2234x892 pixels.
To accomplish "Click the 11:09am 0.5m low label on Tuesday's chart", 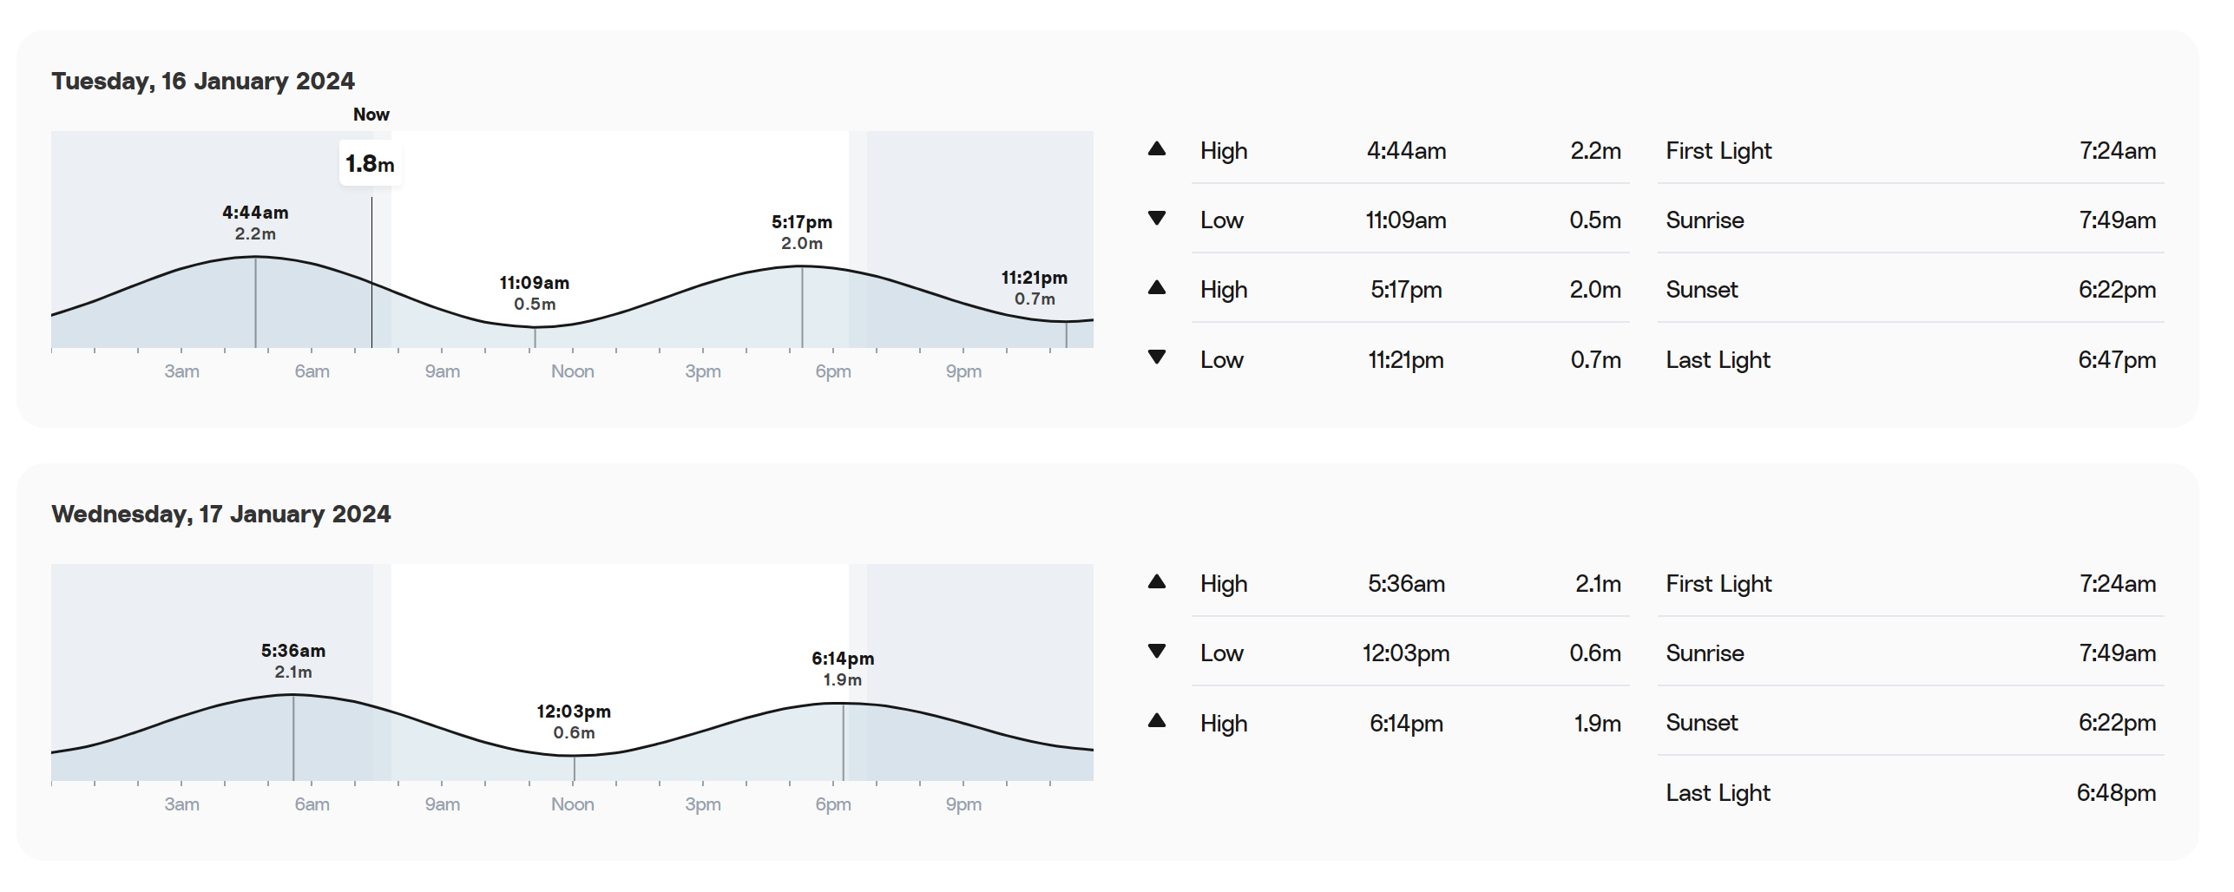I will point(535,293).
